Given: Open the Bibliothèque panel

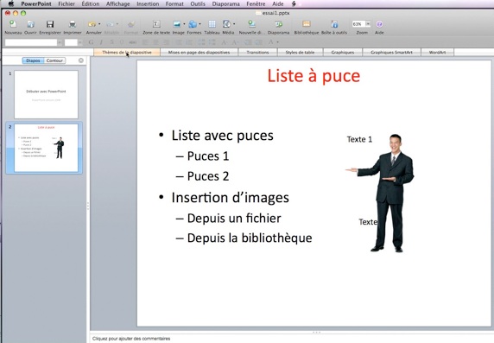Looking at the screenshot, I should pos(307,24).
